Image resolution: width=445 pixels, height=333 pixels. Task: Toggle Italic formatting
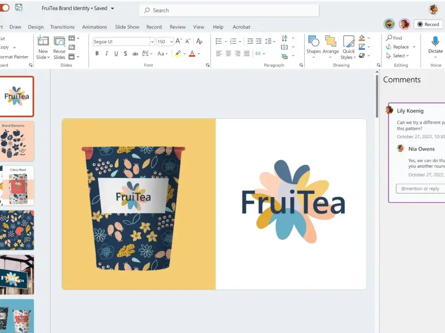pyautogui.click(x=106, y=53)
